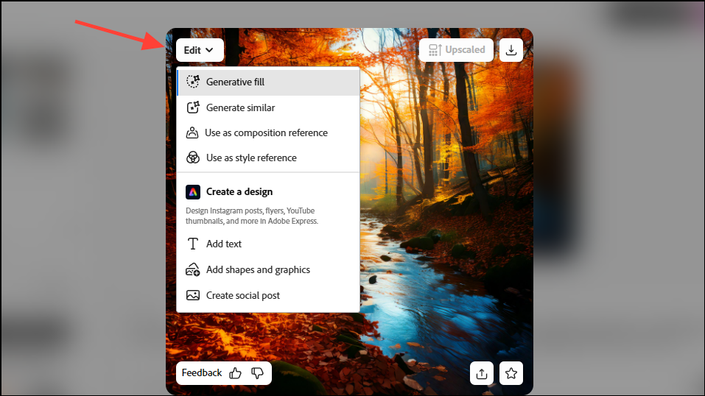
Task: Open the Edit dropdown button
Action: click(200, 50)
